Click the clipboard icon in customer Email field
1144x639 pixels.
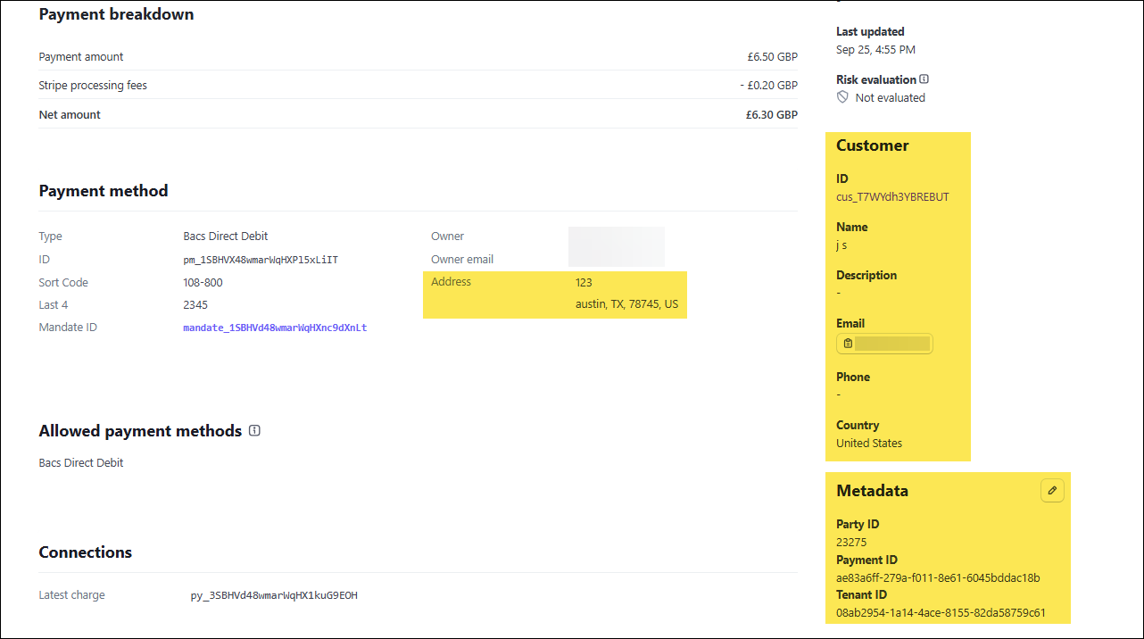pos(848,344)
